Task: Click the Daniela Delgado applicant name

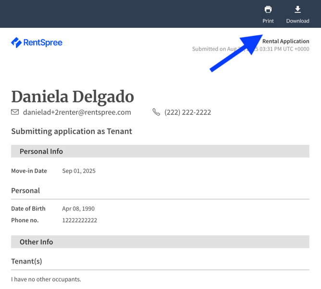Action: (73, 97)
